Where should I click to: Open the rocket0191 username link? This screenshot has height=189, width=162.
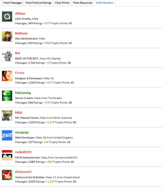coord(23,152)
